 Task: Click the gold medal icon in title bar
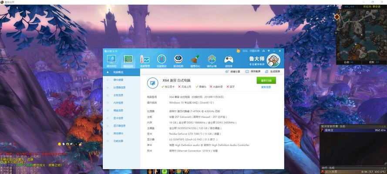coord(238,51)
